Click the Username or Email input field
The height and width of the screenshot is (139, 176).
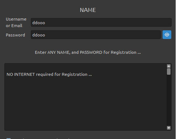click(101, 22)
